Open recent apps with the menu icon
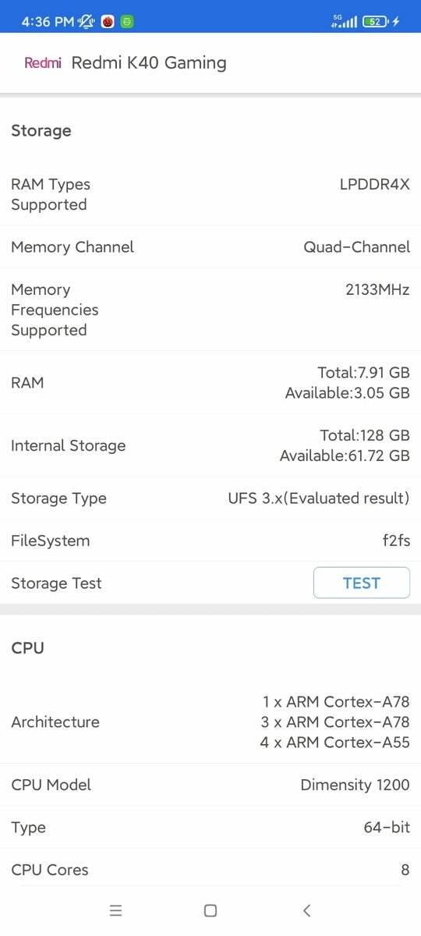 pos(116,910)
